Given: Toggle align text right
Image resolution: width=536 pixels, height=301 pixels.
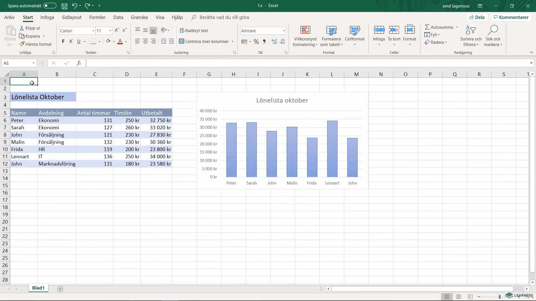Looking at the screenshot, I should [x=153, y=41].
